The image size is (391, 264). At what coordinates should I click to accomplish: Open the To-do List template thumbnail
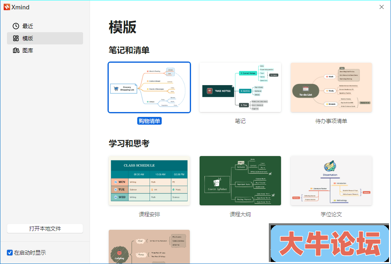331,87
